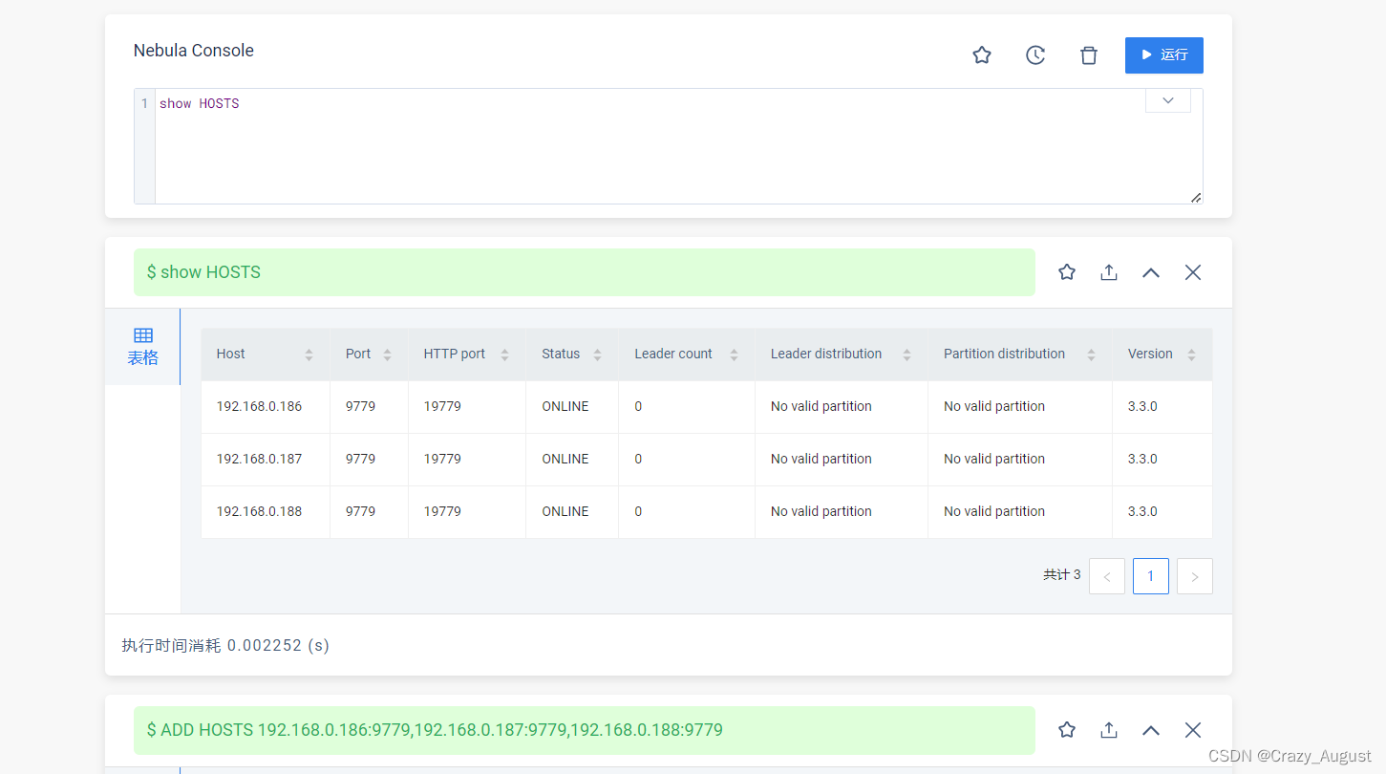Click the Nebula Console title
Image resolution: width=1386 pixels, height=774 pixels.
194,51
